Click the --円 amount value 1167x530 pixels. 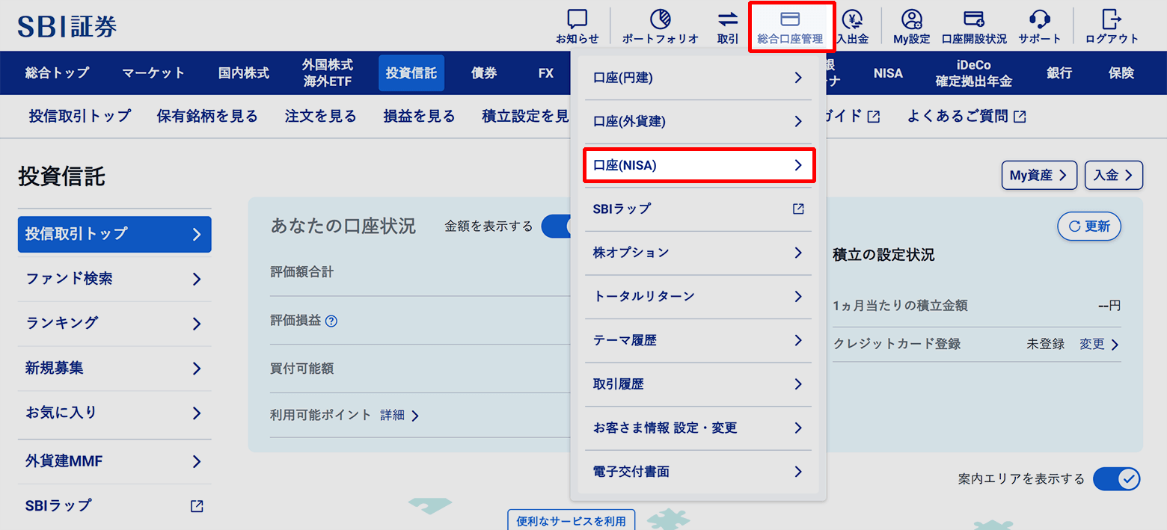(x=1109, y=306)
